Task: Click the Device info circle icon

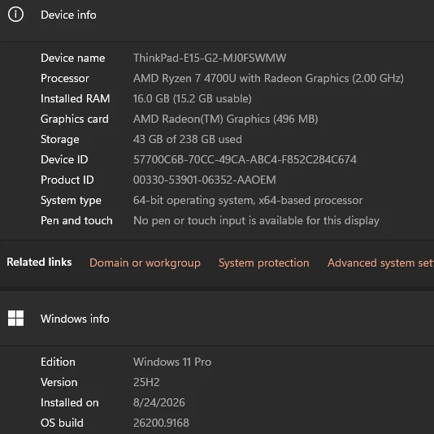Action: pos(15,15)
